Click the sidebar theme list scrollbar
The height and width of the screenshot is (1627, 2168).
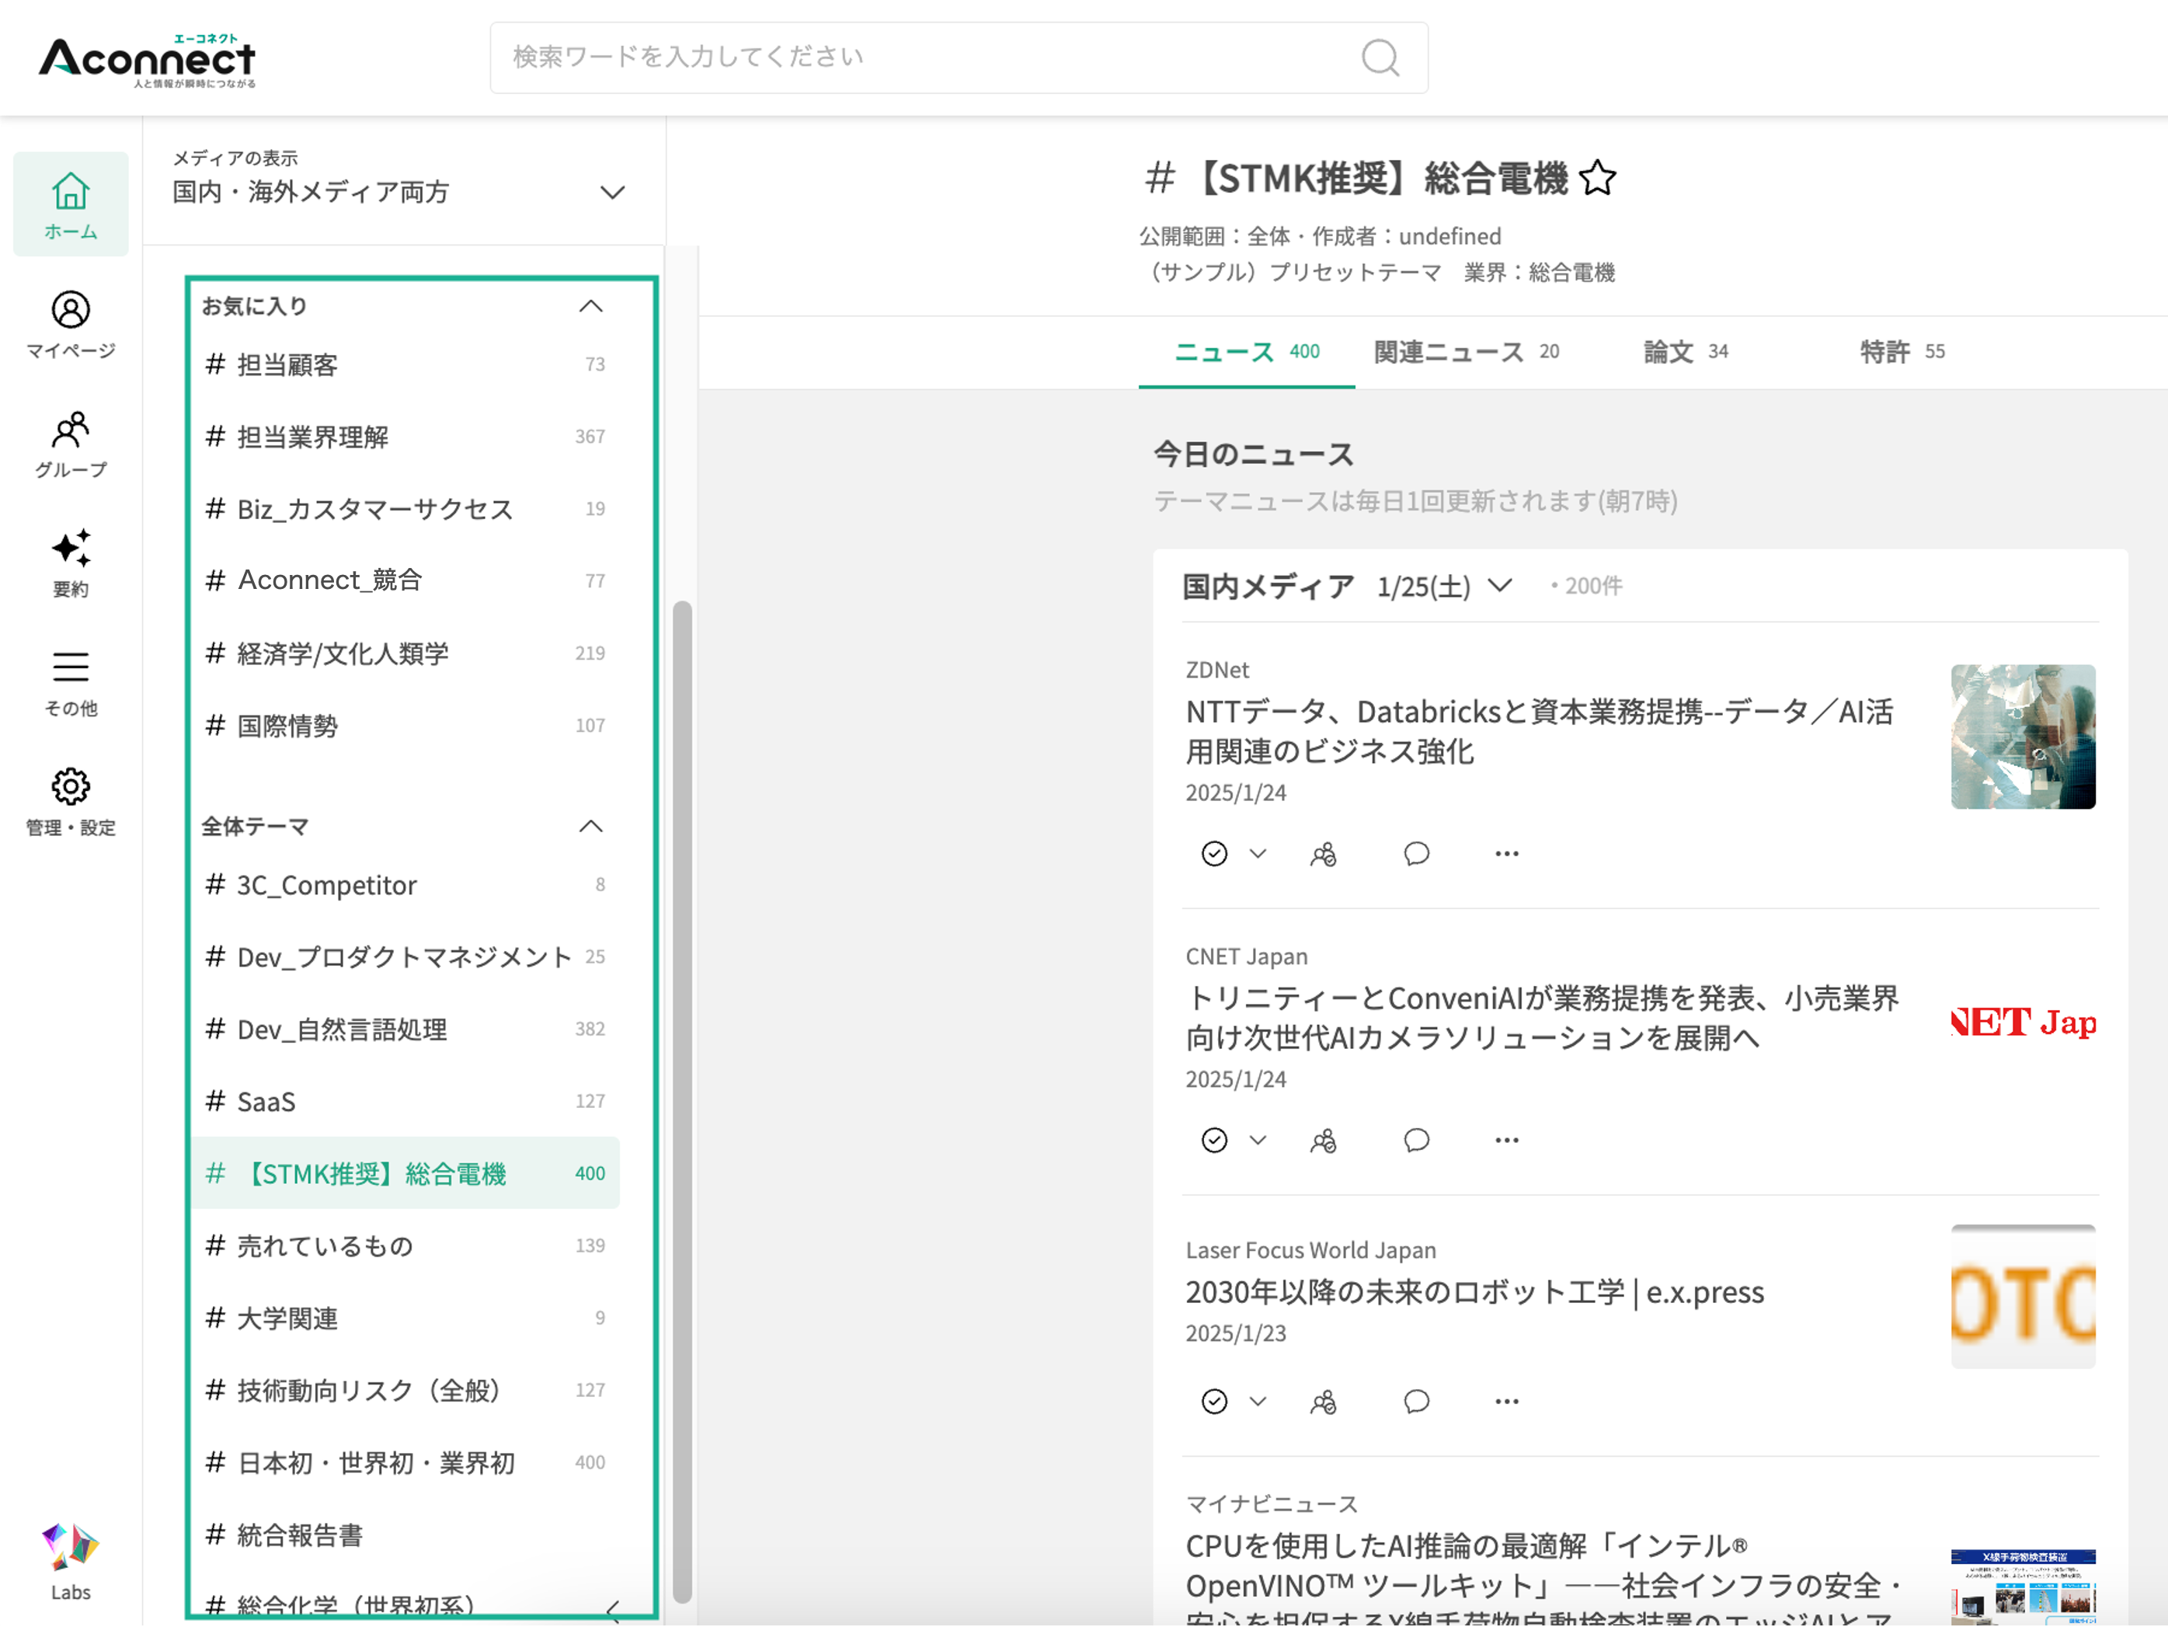tap(682, 1103)
